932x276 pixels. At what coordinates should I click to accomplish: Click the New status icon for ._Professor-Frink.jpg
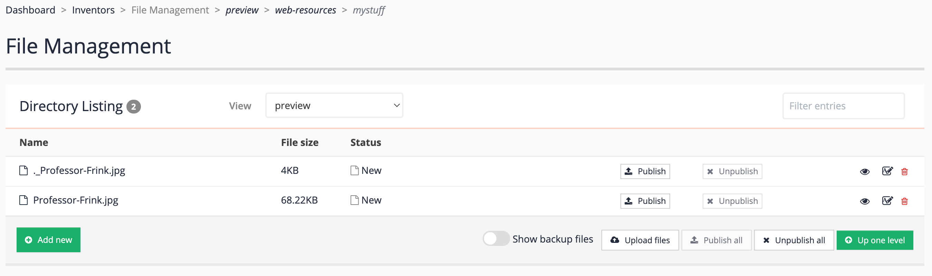(x=354, y=170)
